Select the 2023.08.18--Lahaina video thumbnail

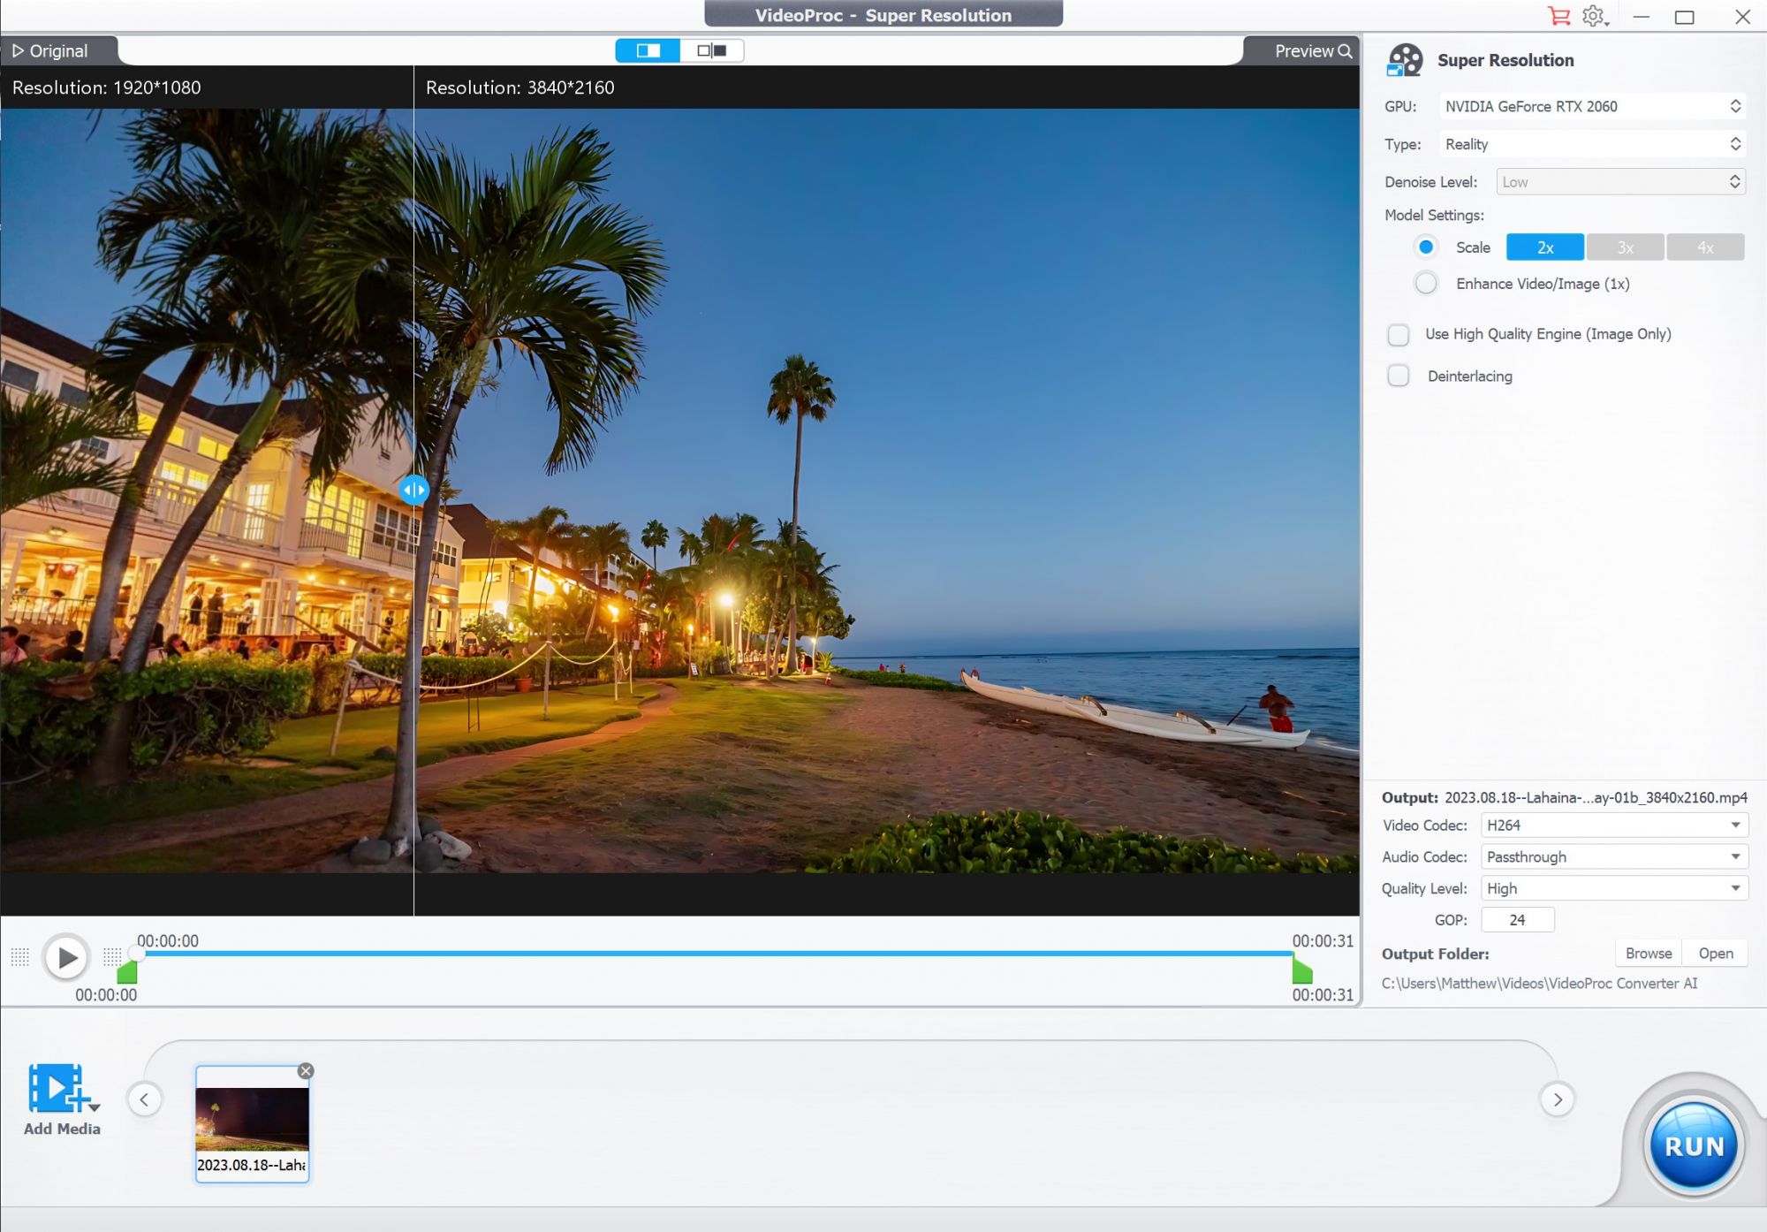(253, 1122)
